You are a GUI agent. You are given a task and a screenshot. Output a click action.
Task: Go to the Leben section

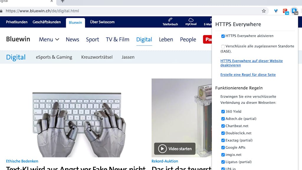166,39
